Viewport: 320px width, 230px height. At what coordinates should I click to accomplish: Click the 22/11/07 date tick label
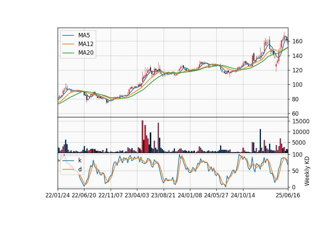[111, 195]
